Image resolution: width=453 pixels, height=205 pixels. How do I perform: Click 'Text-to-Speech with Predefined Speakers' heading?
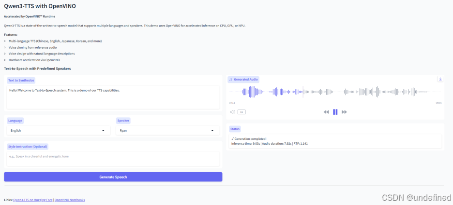(x=37, y=68)
